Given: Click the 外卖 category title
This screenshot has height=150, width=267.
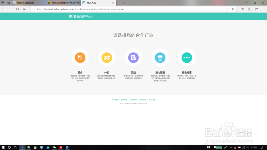Looking at the screenshot, I should pyautogui.click(x=107, y=72).
